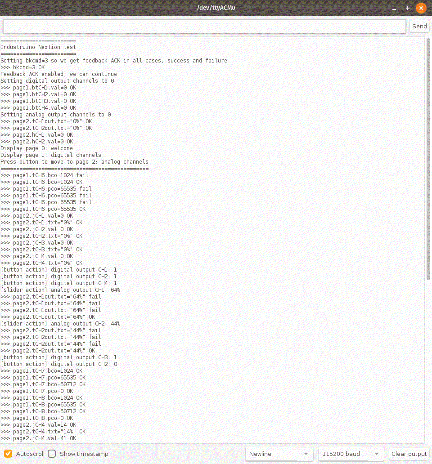Minimize the serial monitor window
The width and height of the screenshot is (432, 464).
pyautogui.click(x=395, y=8)
